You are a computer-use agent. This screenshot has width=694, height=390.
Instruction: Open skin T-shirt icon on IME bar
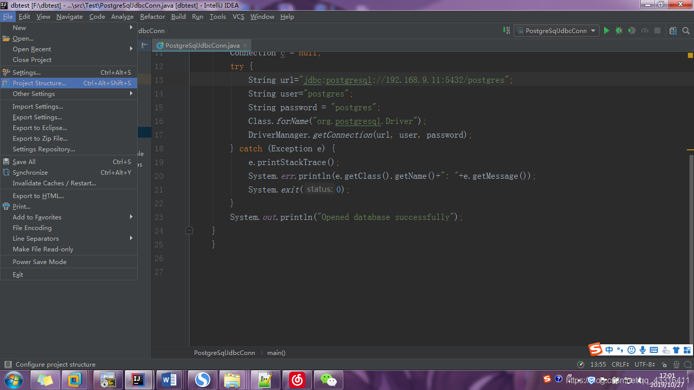[676, 349]
